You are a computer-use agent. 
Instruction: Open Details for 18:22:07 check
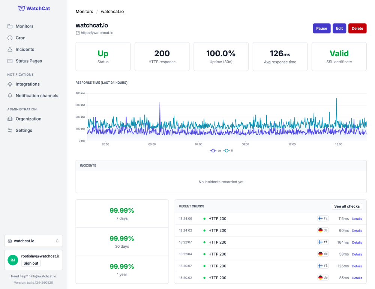(357, 242)
